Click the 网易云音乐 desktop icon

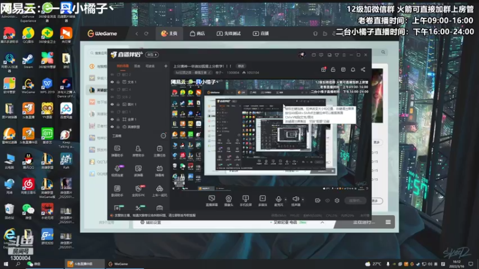[x=28, y=186]
